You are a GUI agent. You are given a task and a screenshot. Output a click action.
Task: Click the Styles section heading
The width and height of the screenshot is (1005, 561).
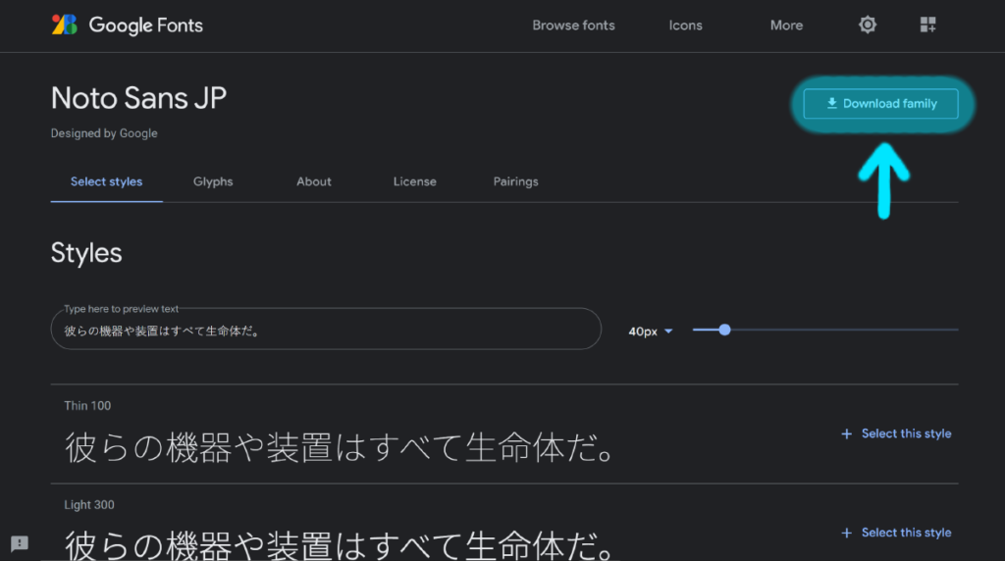pyautogui.click(x=86, y=253)
